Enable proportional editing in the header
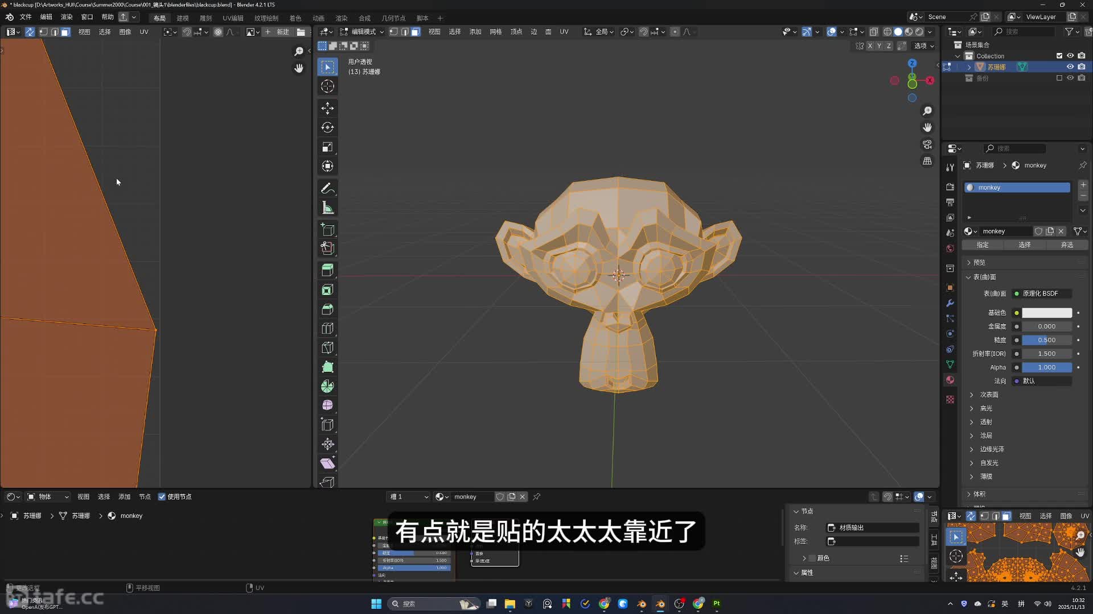This screenshot has width=1093, height=614. point(675,32)
